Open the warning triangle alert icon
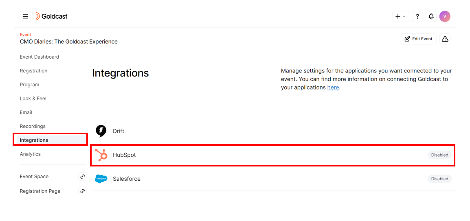This screenshot has width=470, height=221. (445, 39)
